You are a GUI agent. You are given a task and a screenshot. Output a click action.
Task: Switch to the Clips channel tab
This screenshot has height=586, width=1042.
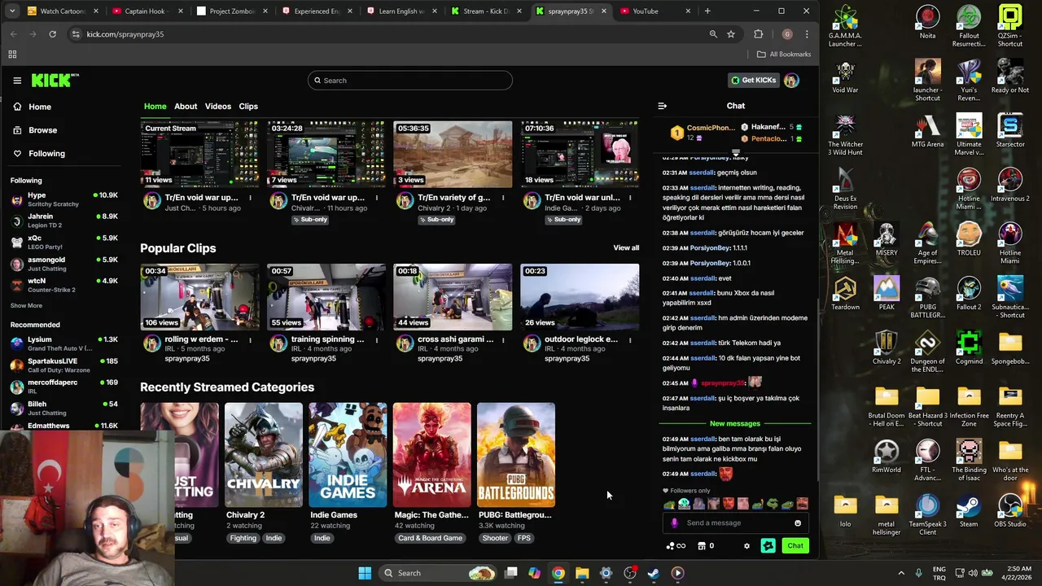pyautogui.click(x=248, y=107)
